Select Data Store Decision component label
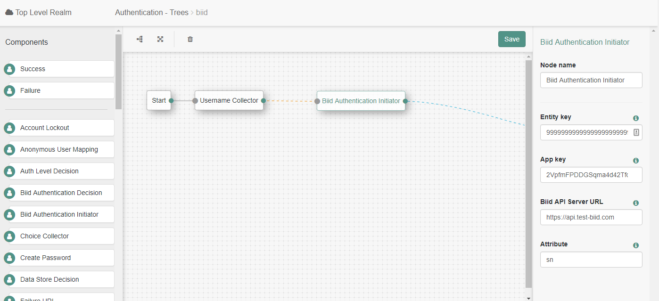 (49, 279)
